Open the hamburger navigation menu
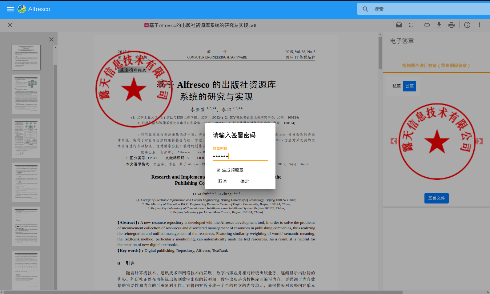This screenshot has width=490, height=294. pyautogui.click(x=10, y=9)
